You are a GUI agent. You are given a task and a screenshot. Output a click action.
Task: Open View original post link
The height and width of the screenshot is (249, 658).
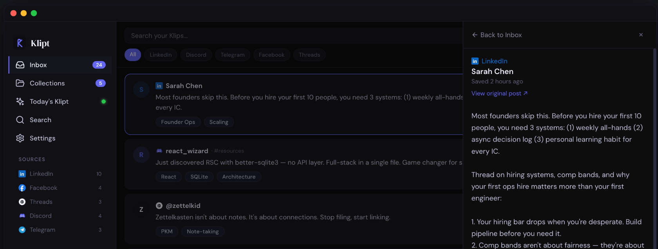[499, 94]
